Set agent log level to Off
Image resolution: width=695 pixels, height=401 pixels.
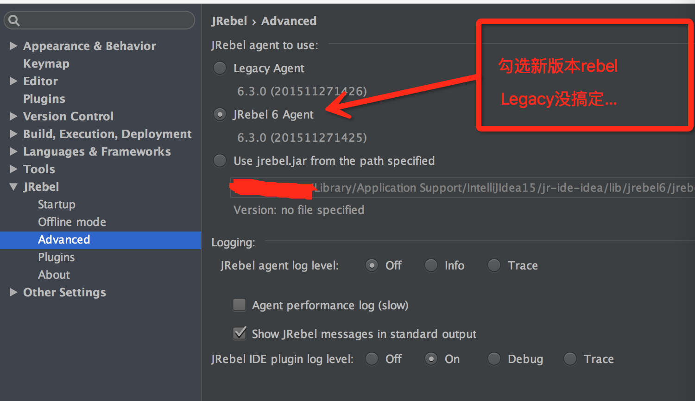click(x=372, y=265)
